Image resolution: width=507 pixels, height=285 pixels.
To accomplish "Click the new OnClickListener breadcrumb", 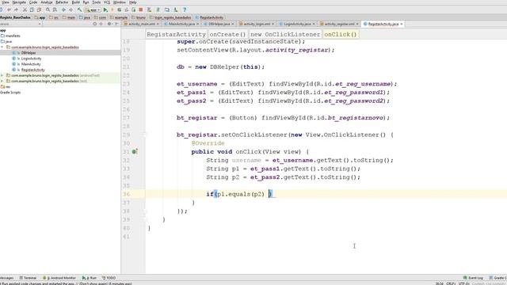I will point(285,34).
